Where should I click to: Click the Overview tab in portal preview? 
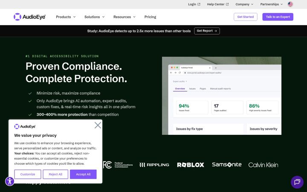pos(180,89)
